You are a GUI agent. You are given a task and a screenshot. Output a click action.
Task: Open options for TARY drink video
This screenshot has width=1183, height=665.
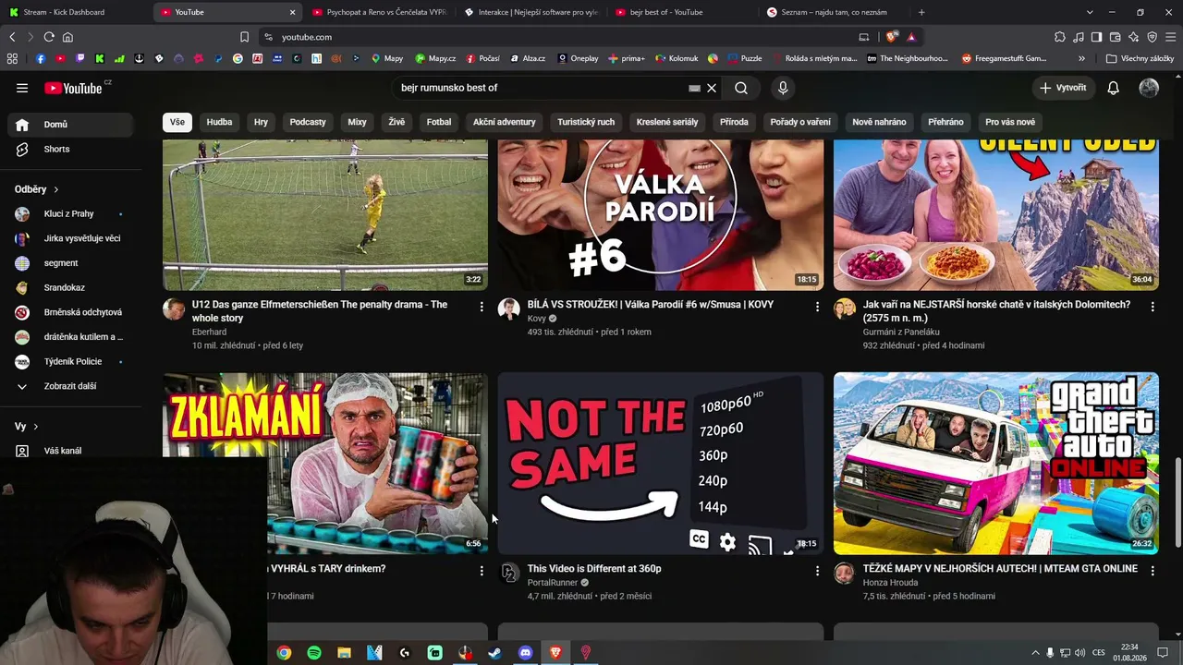[x=482, y=571]
